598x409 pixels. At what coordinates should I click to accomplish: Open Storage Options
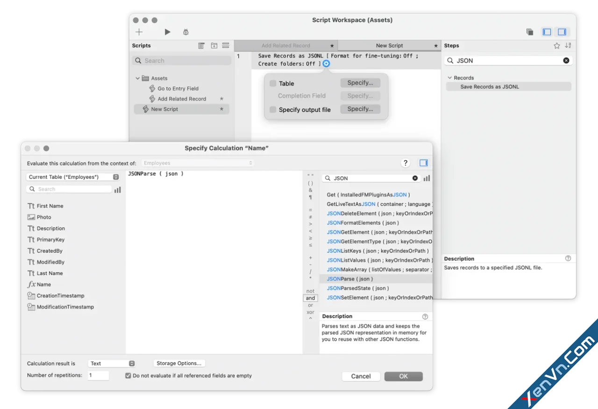coord(179,363)
